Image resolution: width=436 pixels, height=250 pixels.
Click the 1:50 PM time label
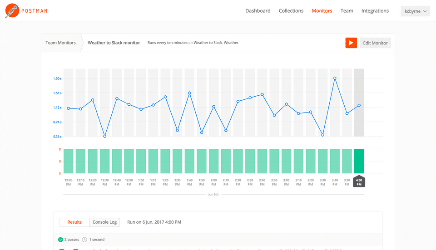click(202, 182)
